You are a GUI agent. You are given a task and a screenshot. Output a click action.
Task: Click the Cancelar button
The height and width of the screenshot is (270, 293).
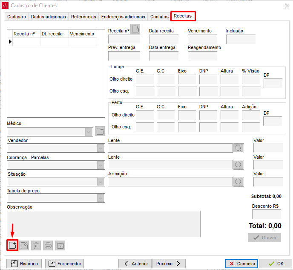tap(241, 264)
